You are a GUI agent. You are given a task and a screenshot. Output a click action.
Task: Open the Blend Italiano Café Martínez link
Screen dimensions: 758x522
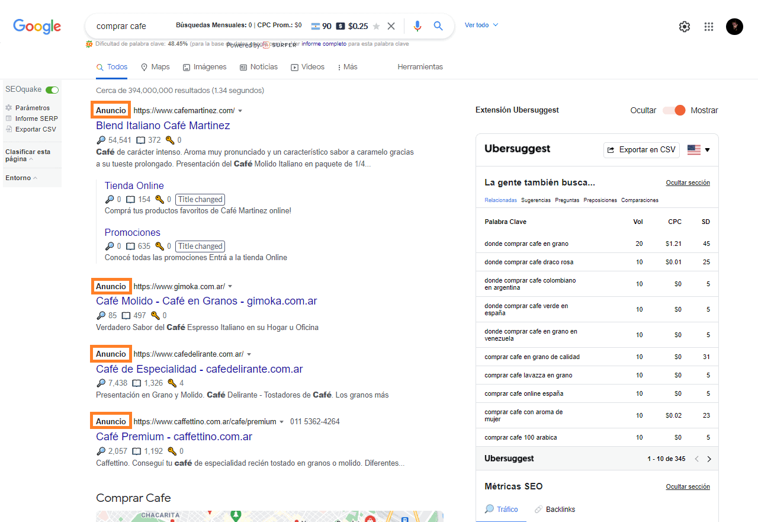[x=162, y=125]
